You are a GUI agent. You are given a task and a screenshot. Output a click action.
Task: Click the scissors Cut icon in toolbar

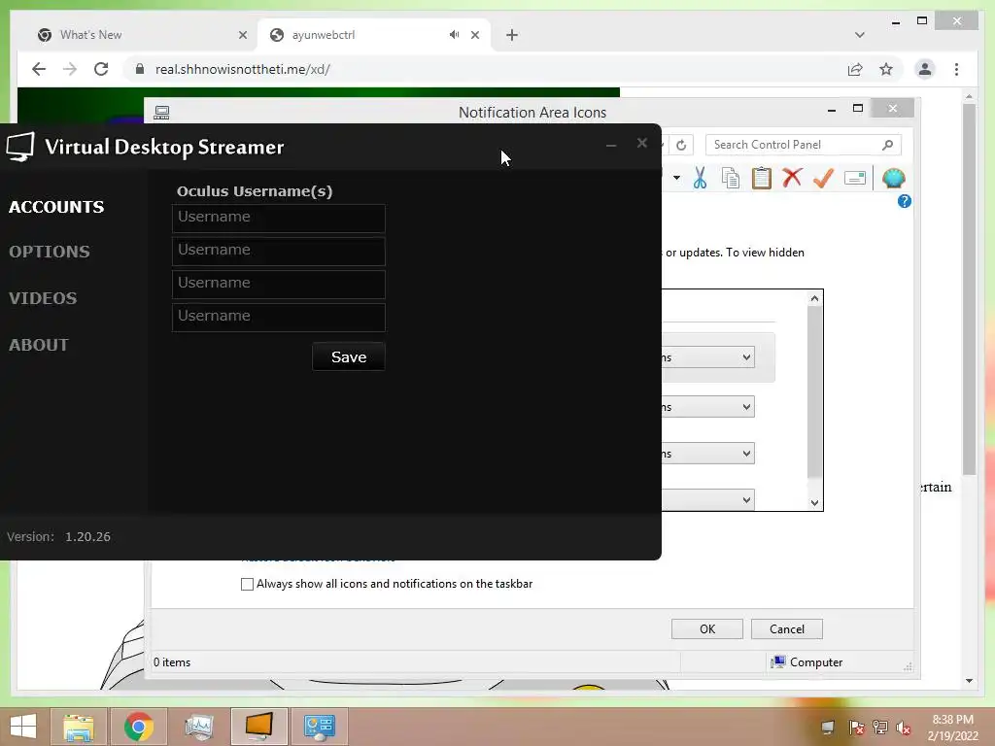point(700,179)
